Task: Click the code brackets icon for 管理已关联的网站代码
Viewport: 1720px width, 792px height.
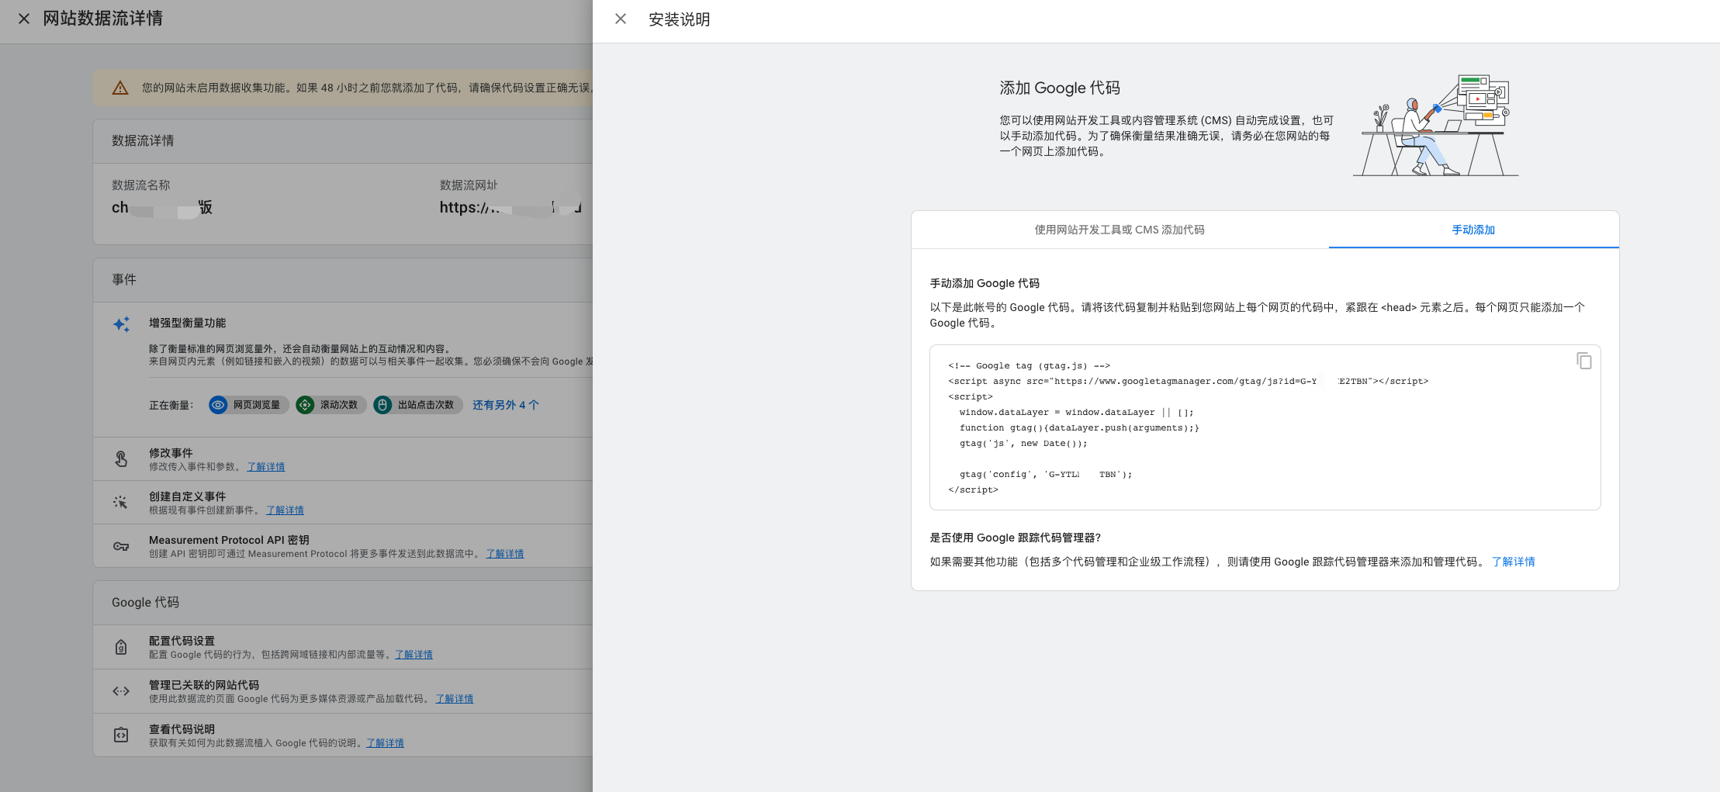Action: (121, 691)
